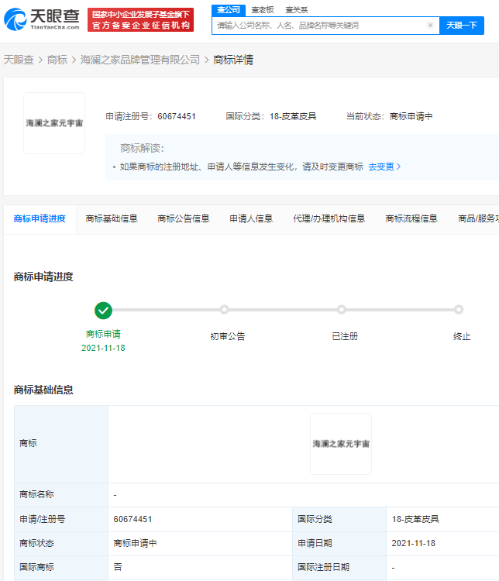
Task: Click the 2021-11-18 date under 商标申请
Action: (103, 348)
